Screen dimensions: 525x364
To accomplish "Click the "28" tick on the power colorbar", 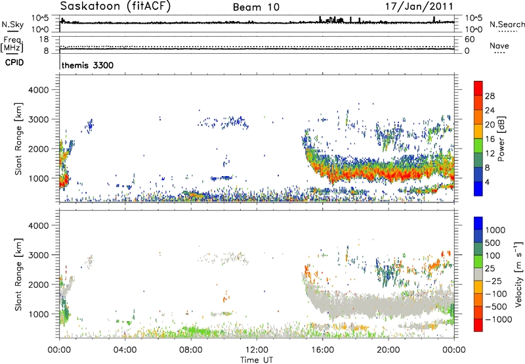I will click(490, 96).
